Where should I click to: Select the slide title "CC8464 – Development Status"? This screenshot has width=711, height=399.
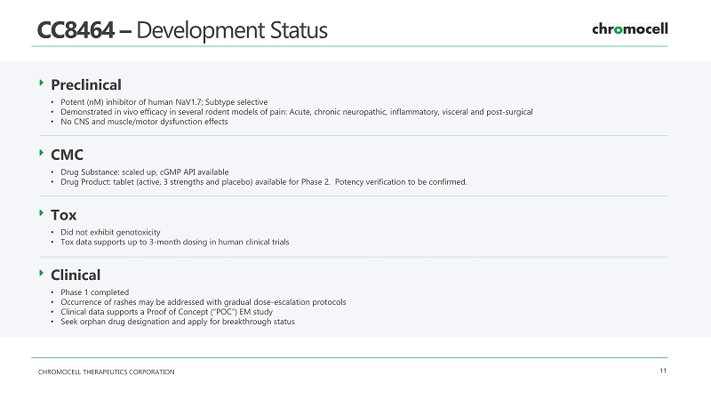[182, 30]
